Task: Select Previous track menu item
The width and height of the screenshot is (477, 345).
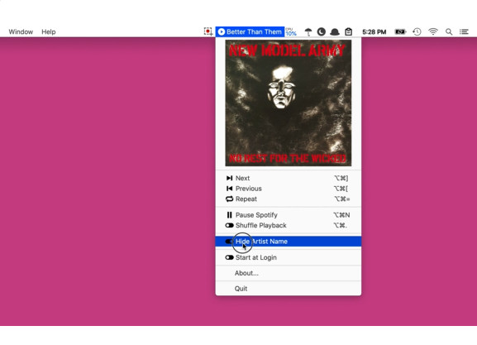Action: click(288, 189)
